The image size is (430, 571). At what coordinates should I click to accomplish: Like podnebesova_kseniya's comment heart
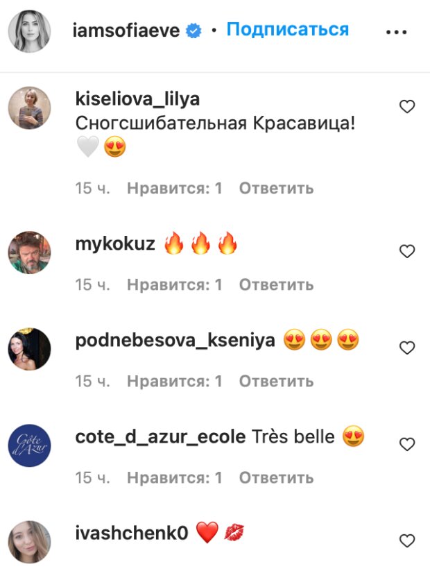pos(407,348)
